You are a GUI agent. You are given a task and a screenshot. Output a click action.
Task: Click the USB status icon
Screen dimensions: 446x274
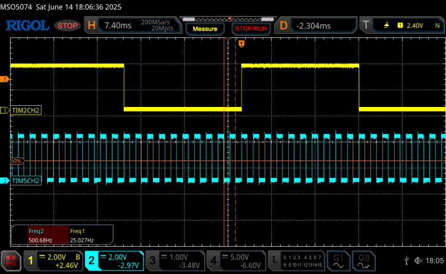pos(406,260)
